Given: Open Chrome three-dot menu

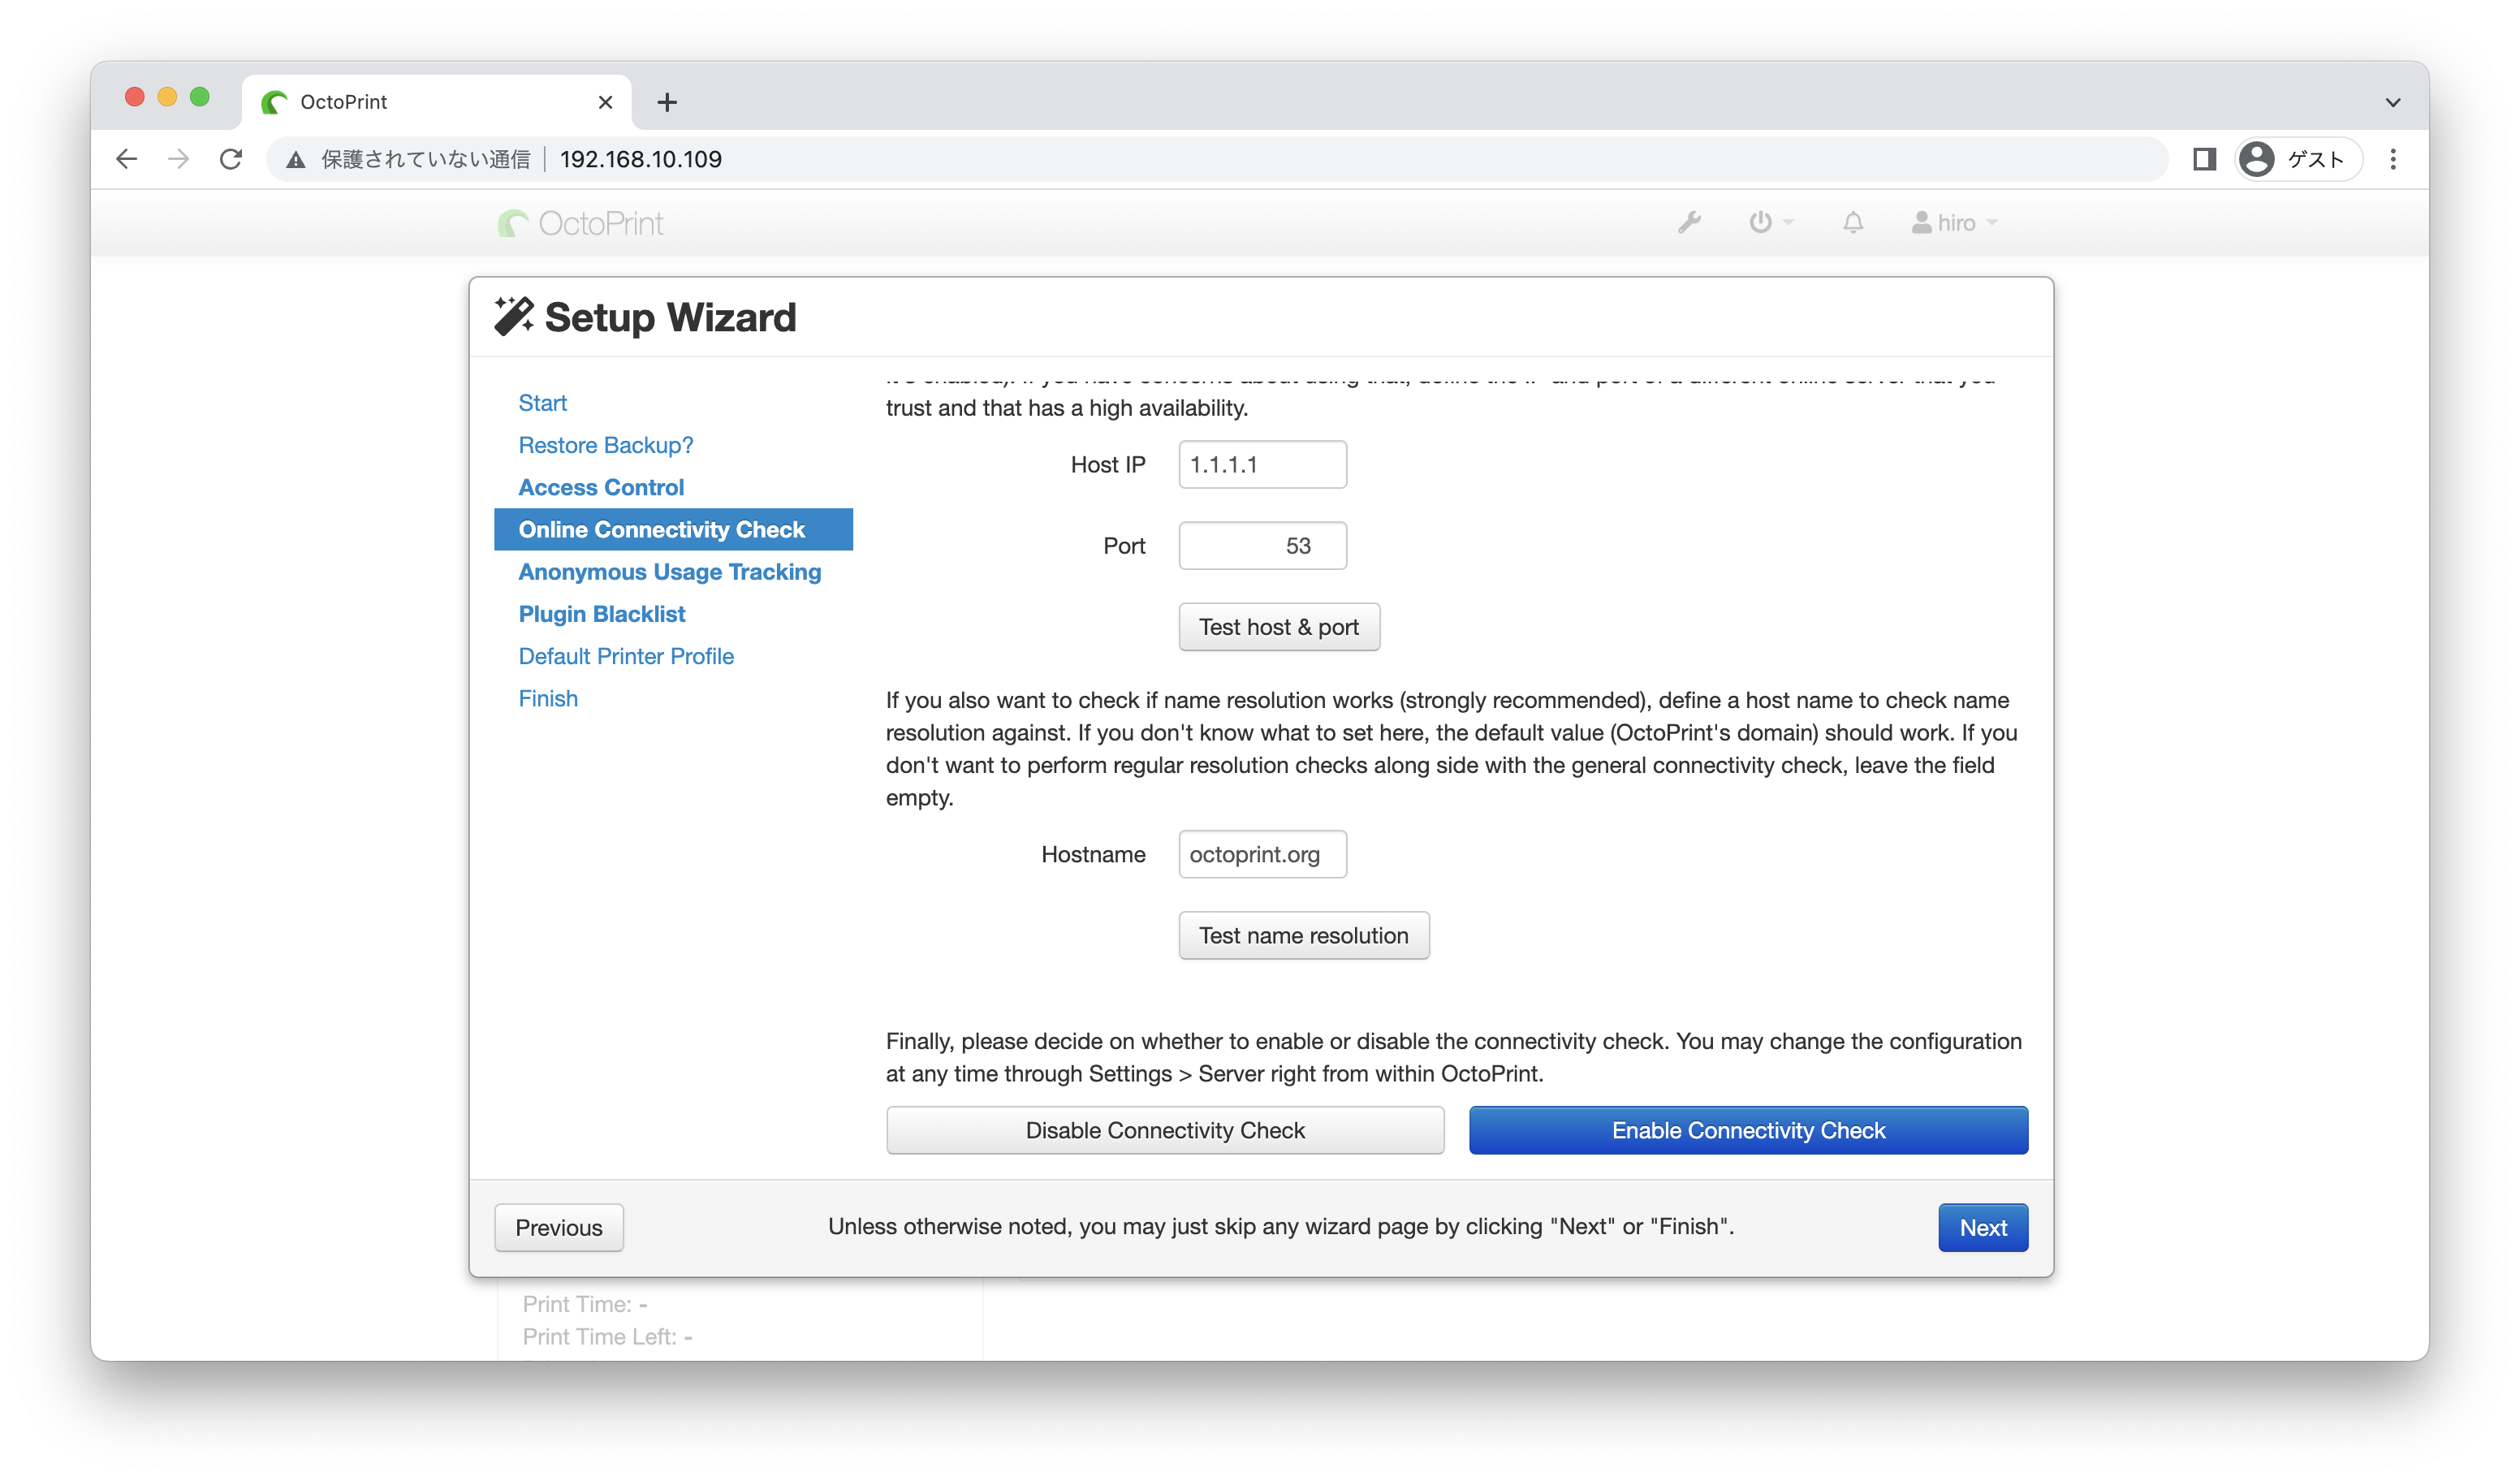Looking at the screenshot, I should [x=2393, y=159].
